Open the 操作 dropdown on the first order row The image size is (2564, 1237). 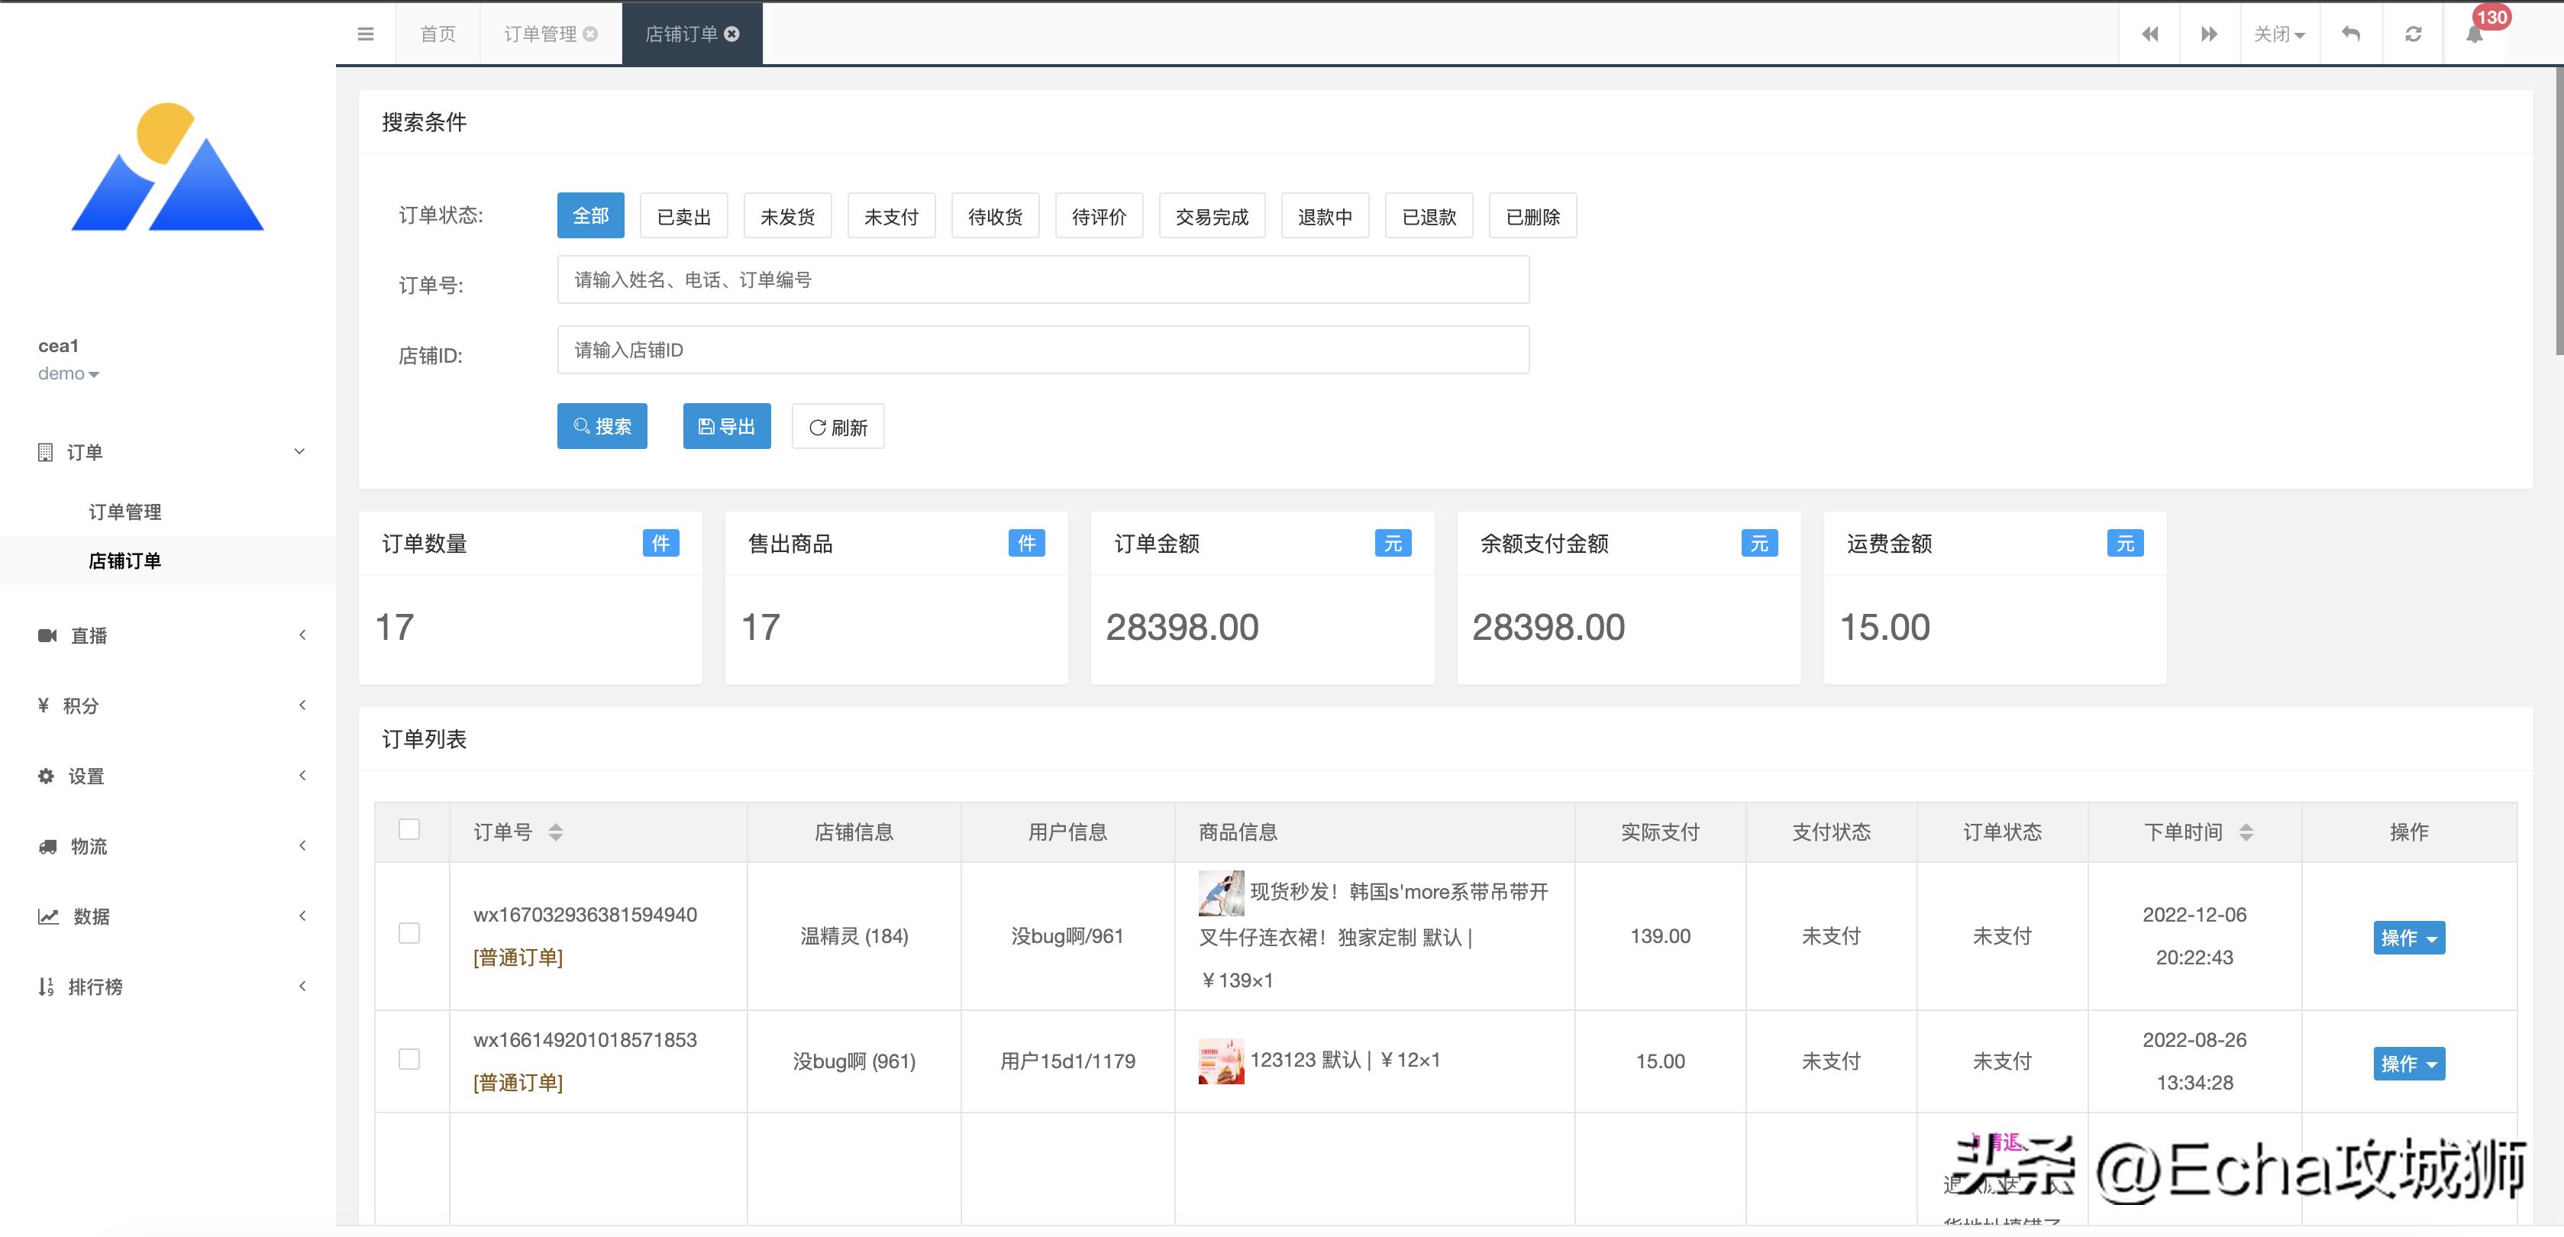pyautogui.click(x=2409, y=938)
